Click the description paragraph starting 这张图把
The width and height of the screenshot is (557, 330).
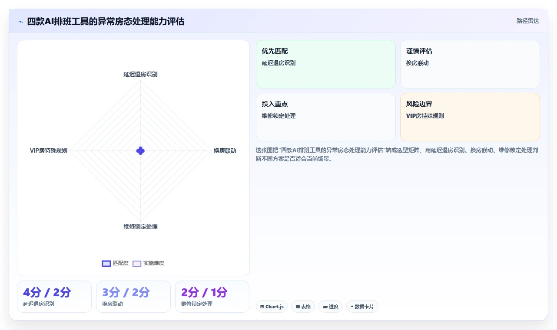[398, 154]
